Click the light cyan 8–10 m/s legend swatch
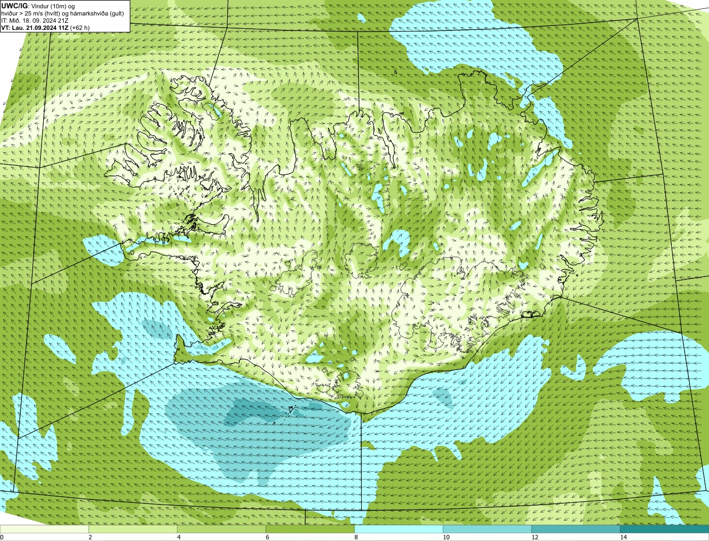Screen dimensions: 709x541 click(399, 529)
